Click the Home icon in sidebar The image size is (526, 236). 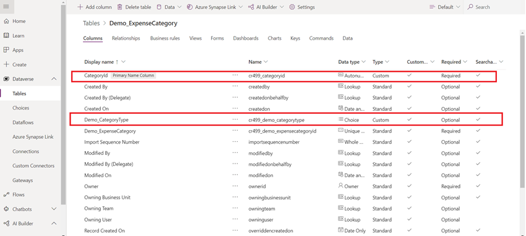[6, 21]
